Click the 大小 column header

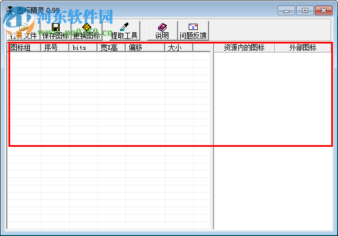[179, 47]
